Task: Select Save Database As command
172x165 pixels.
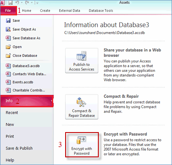Action: 26,38
